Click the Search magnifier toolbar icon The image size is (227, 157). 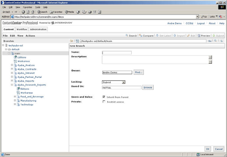coord(127,35)
